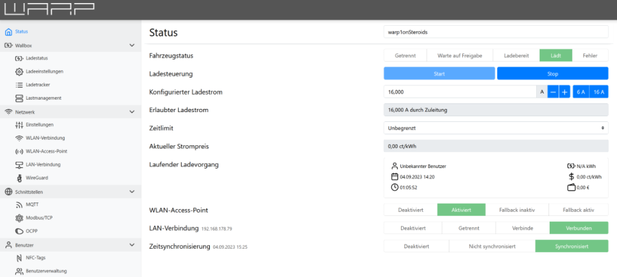Select Aktiviert for WLAN-Access-Point
The width and height of the screenshot is (617, 277).
click(x=462, y=210)
